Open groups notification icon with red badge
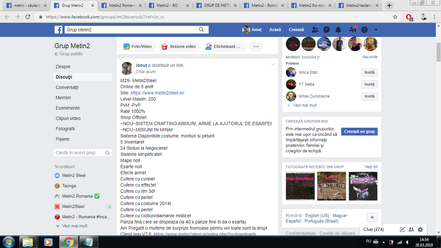The height and width of the screenshot is (248, 441). (x=352, y=30)
